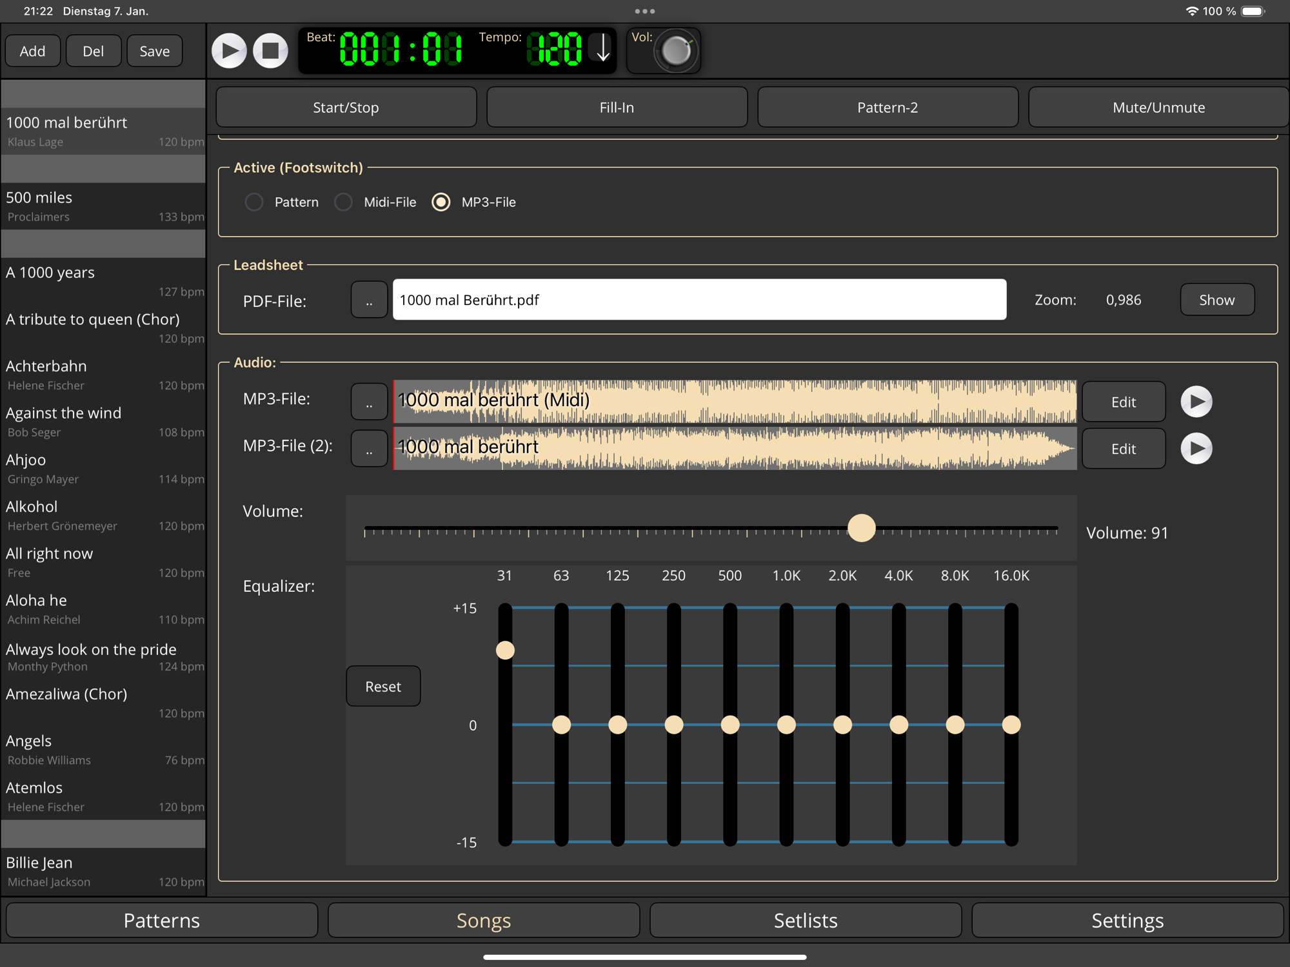The height and width of the screenshot is (967, 1290).
Task: Browse for first MP3-File with '..' button
Action: [x=369, y=402]
